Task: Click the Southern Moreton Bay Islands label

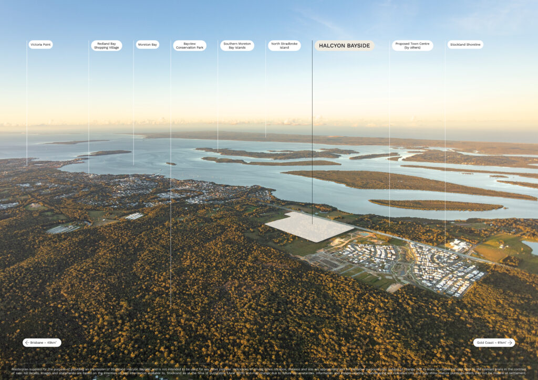Action: tap(237, 46)
